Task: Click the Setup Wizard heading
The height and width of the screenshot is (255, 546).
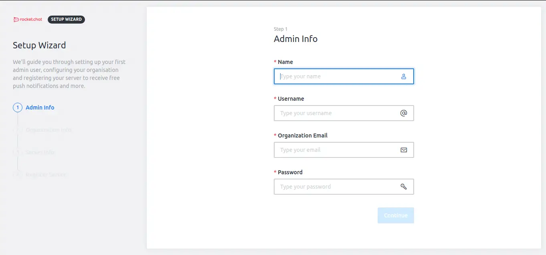Action: pyautogui.click(x=39, y=45)
